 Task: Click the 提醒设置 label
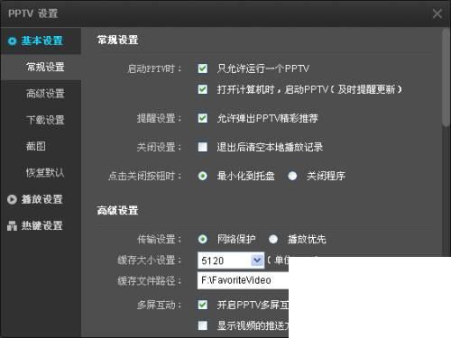click(x=160, y=118)
